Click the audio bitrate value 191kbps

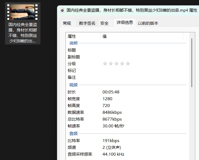(111, 141)
